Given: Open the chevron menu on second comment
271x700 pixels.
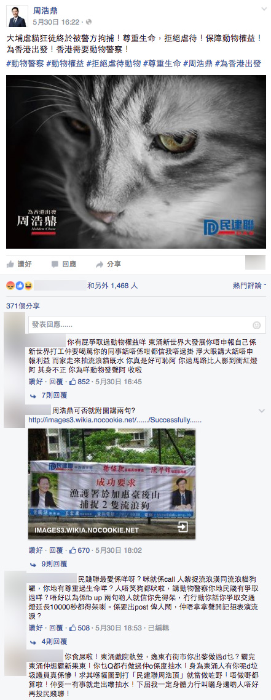Looking at the screenshot, I should click(x=262, y=410).
